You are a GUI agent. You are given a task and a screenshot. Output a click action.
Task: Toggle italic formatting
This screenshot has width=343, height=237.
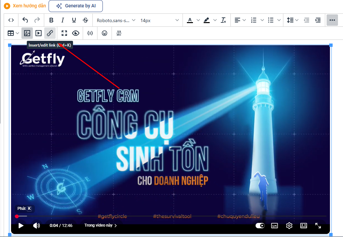[x=63, y=20]
